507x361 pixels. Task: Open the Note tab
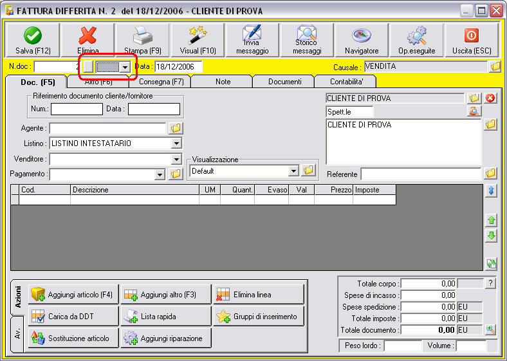pyautogui.click(x=223, y=82)
